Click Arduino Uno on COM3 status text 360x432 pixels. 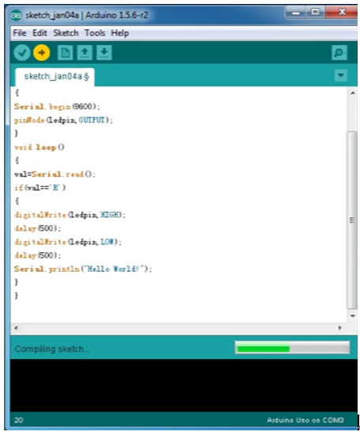[305, 420]
